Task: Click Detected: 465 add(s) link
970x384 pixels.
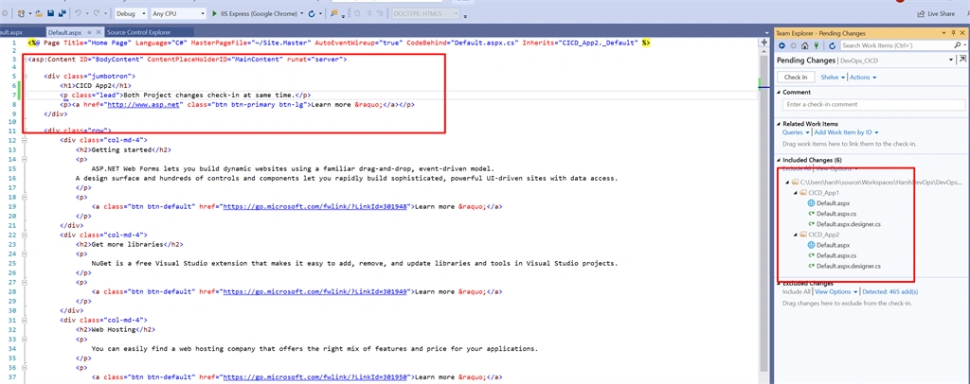Action: pyautogui.click(x=890, y=291)
